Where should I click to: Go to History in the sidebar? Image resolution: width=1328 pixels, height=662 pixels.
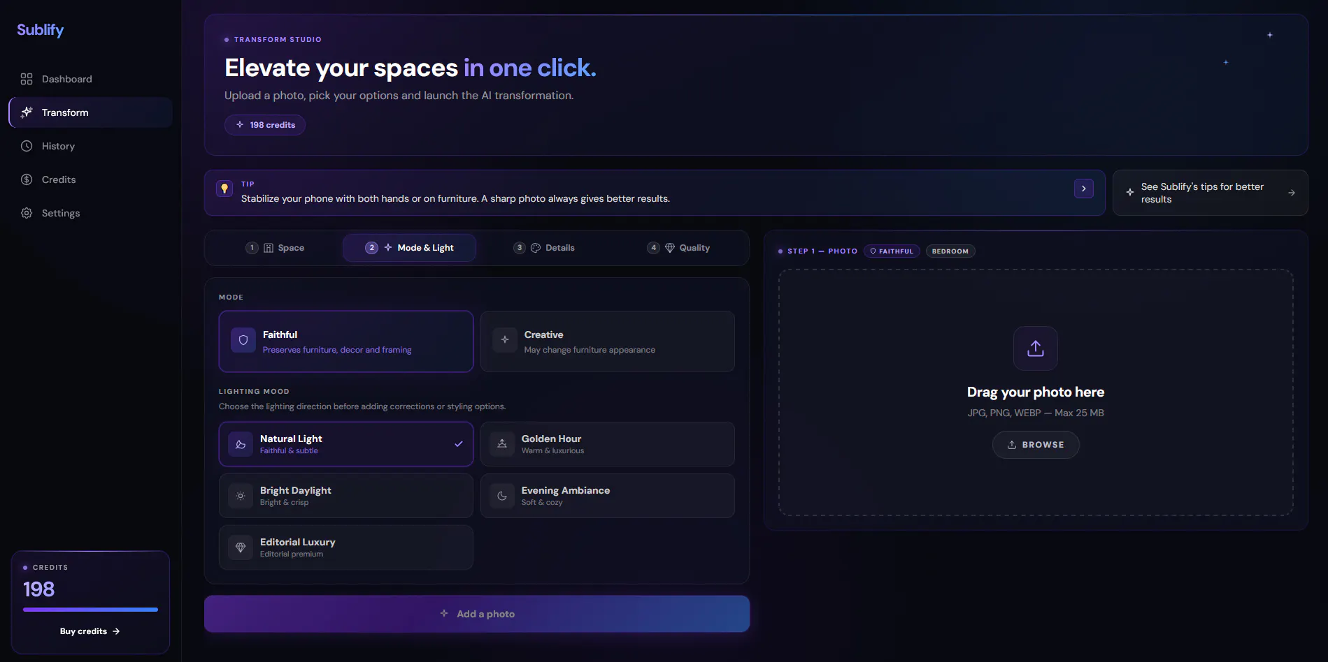(x=90, y=146)
